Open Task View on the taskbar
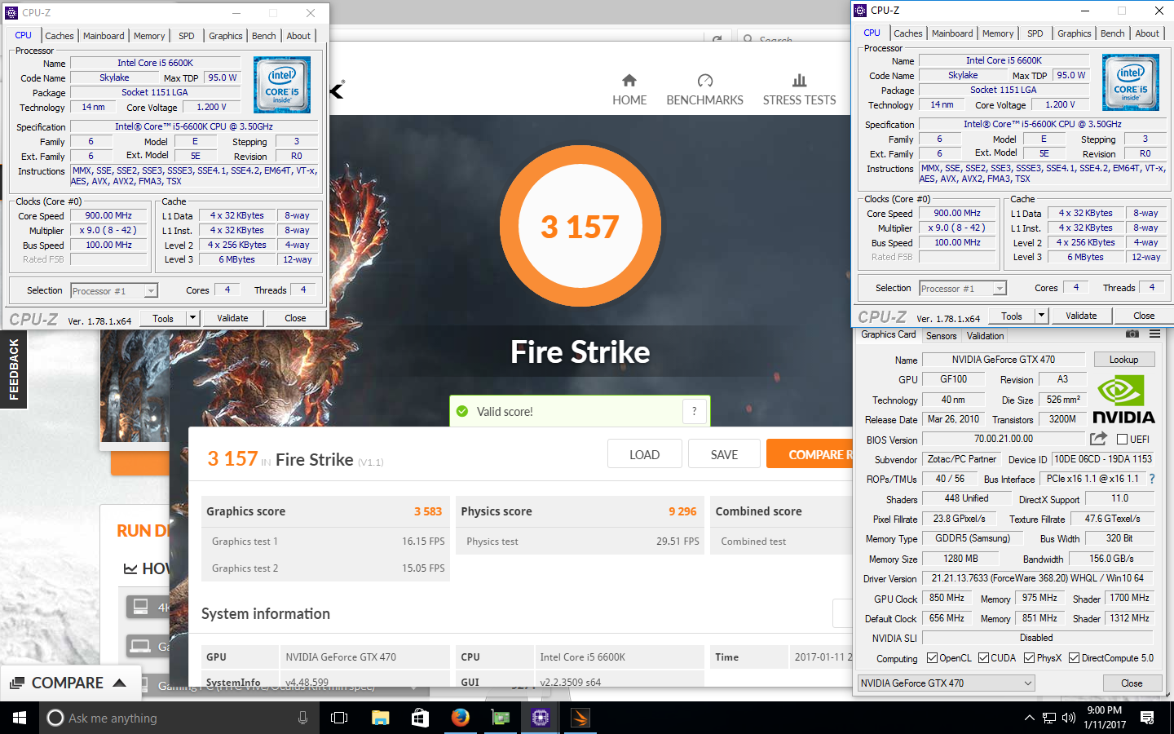The width and height of the screenshot is (1174, 734). click(x=339, y=718)
